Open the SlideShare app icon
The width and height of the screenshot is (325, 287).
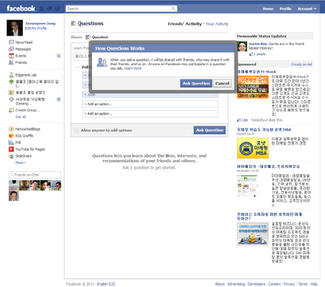[11, 156]
